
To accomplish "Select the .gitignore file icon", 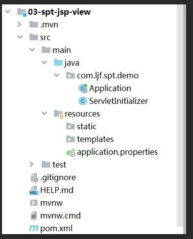I will [x=34, y=178].
